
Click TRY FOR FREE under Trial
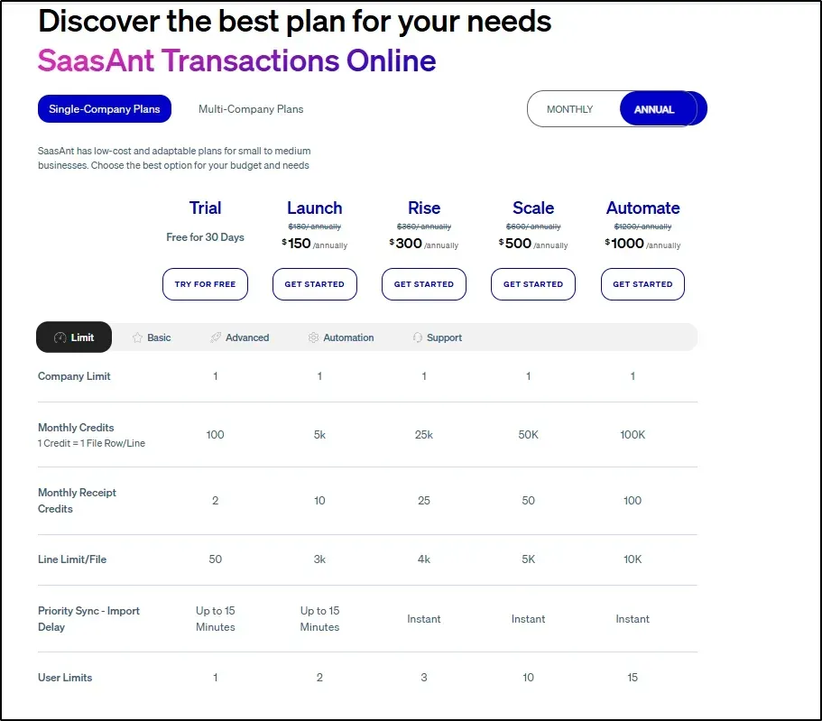[205, 284]
